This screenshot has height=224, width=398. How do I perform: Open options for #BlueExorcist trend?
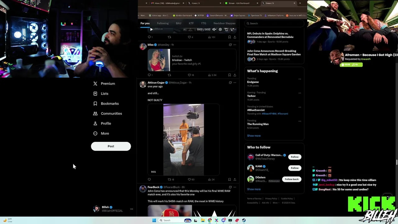(x=300, y=107)
